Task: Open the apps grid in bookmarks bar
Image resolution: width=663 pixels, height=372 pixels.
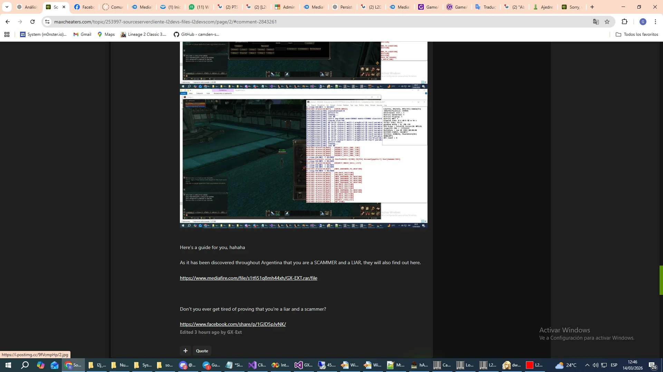Action: click(7, 34)
